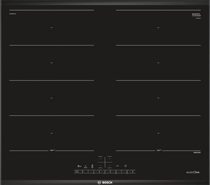Select the front right cooking zone indicator
The width and height of the screenshot is (210, 185).
(x=110, y=166)
